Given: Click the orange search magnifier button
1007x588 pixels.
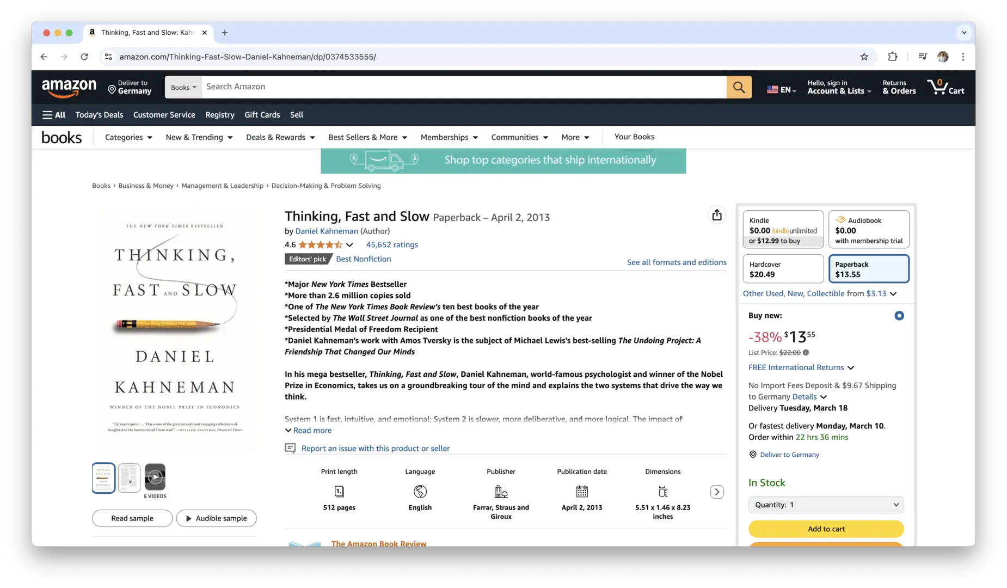Looking at the screenshot, I should pyautogui.click(x=739, y=87).
